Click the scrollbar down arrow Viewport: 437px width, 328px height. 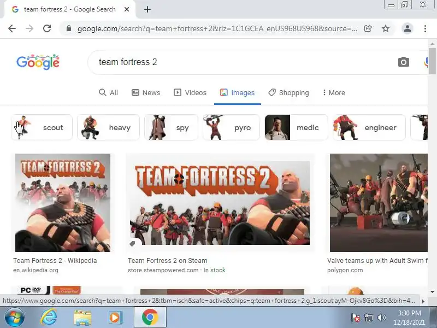click(x=432, y=292)
